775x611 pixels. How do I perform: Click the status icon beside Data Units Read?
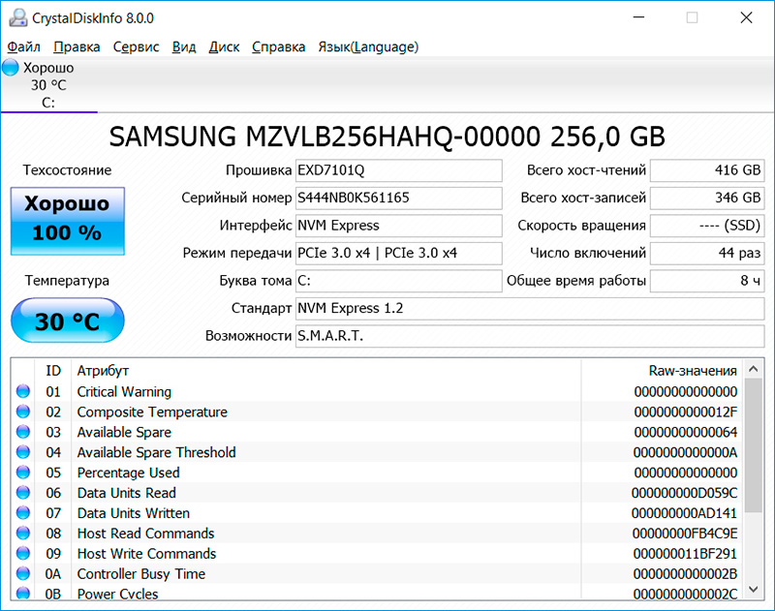point(23,493)
